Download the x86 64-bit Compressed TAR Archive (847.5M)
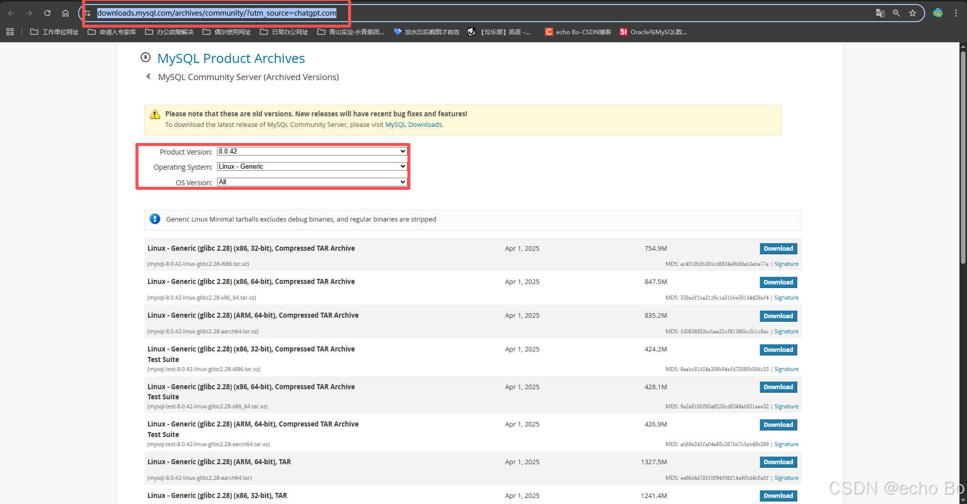The width and height of the screenshot is (967, 504). pos(778,282)
